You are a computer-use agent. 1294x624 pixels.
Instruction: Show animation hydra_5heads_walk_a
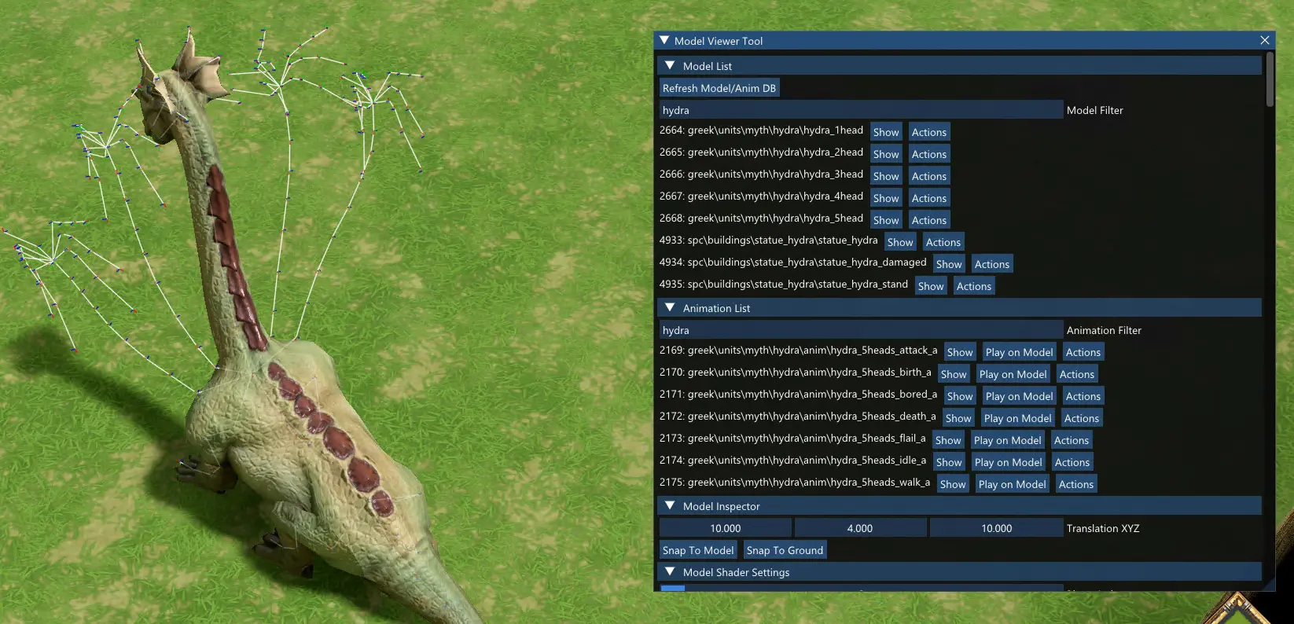[x=953, y=484]
